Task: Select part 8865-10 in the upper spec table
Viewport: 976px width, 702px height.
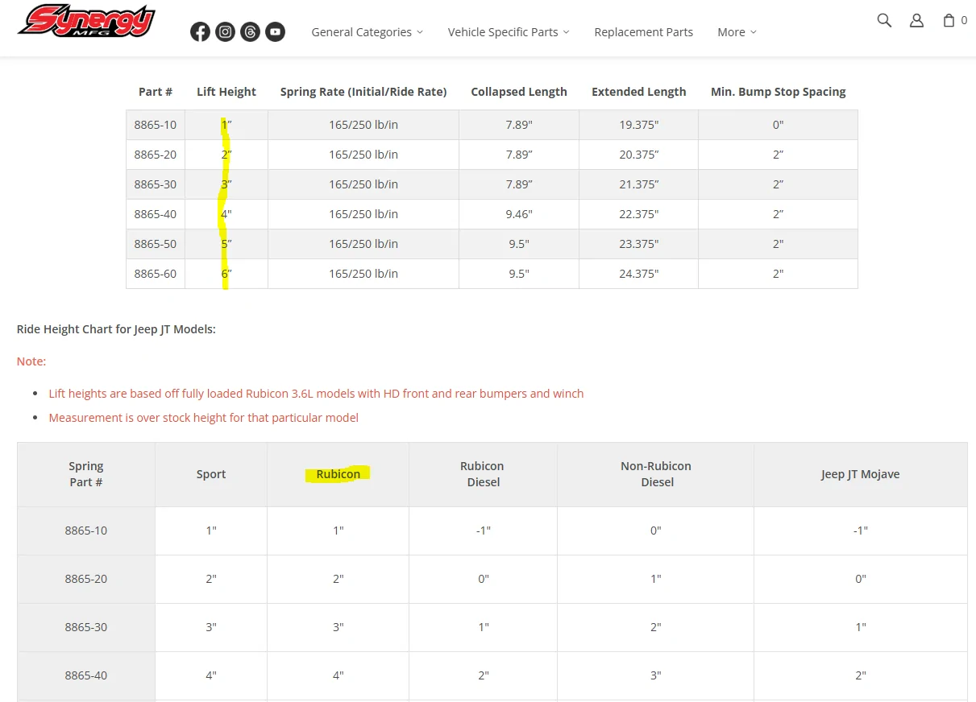Action: pyautogui.click(x=156, y=125)
